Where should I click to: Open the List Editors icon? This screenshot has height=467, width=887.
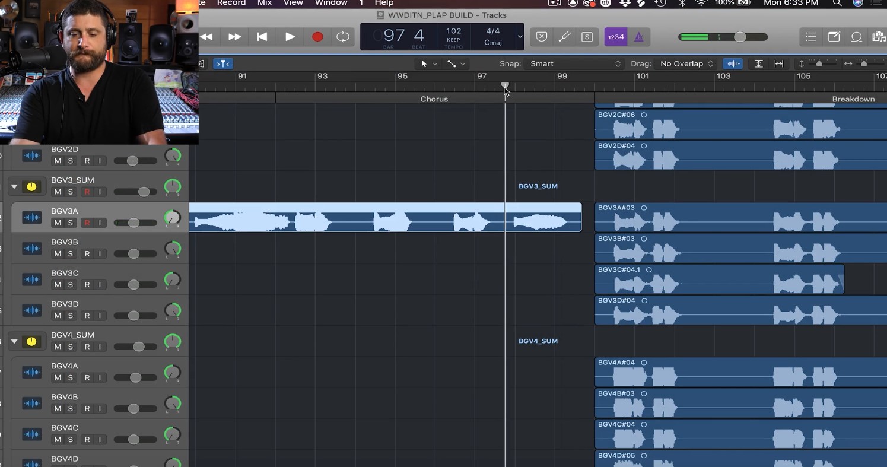point(811,37)
